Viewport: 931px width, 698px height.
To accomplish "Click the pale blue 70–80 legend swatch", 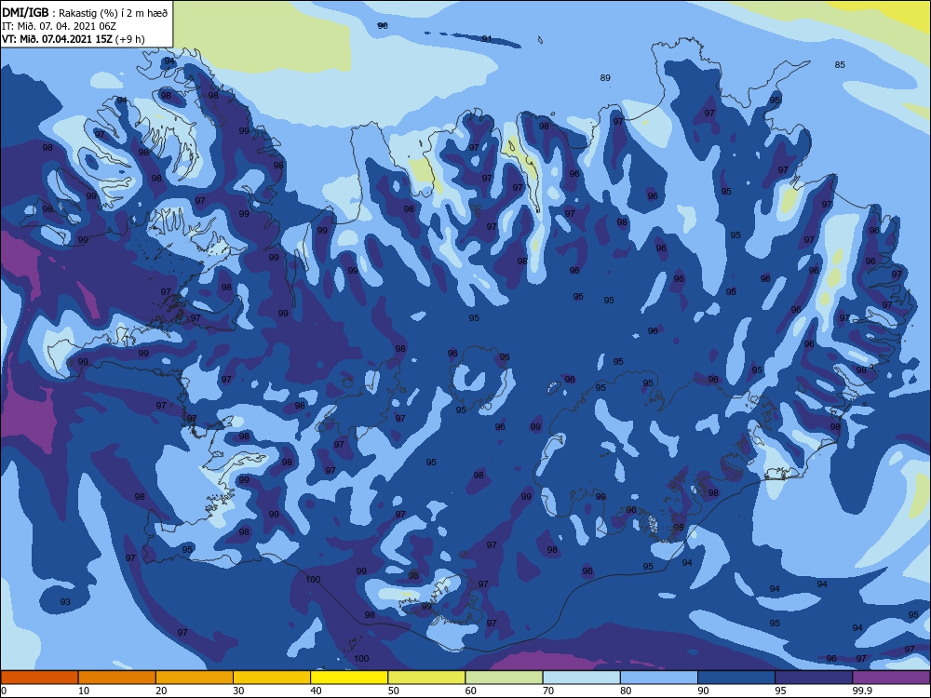I will click(581, 678).
